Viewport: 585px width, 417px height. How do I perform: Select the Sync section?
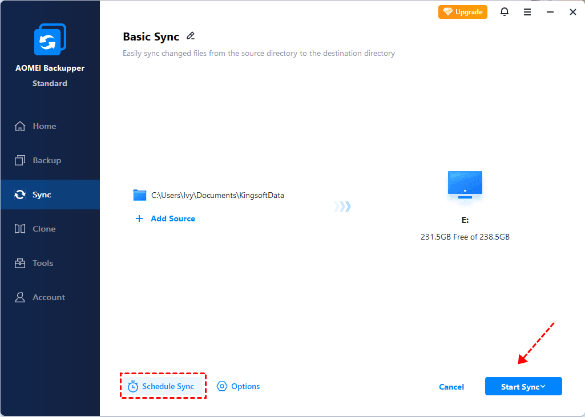pos(50,195)
